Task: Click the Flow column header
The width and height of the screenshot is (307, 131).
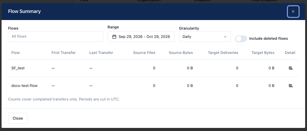Action: pyautogui.click(x=15, y=53)
